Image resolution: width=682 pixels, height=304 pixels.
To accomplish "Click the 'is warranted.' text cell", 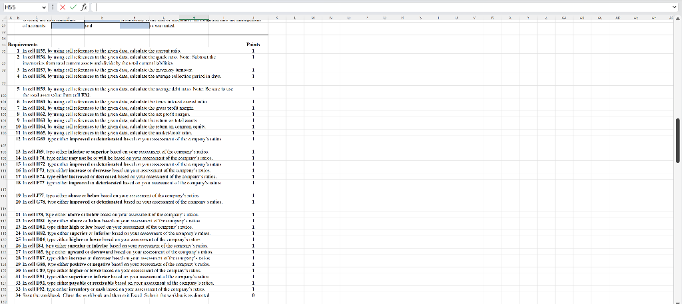I will 163,26.
